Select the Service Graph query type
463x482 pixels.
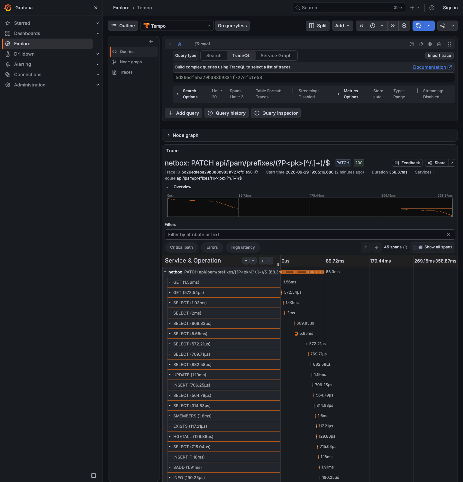(x=276, y=56)
